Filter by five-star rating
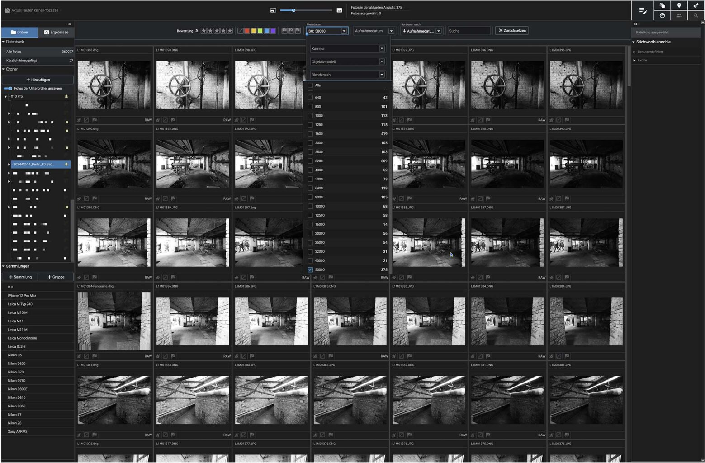Viewport: 705px width, 463px height. (230, 31)
